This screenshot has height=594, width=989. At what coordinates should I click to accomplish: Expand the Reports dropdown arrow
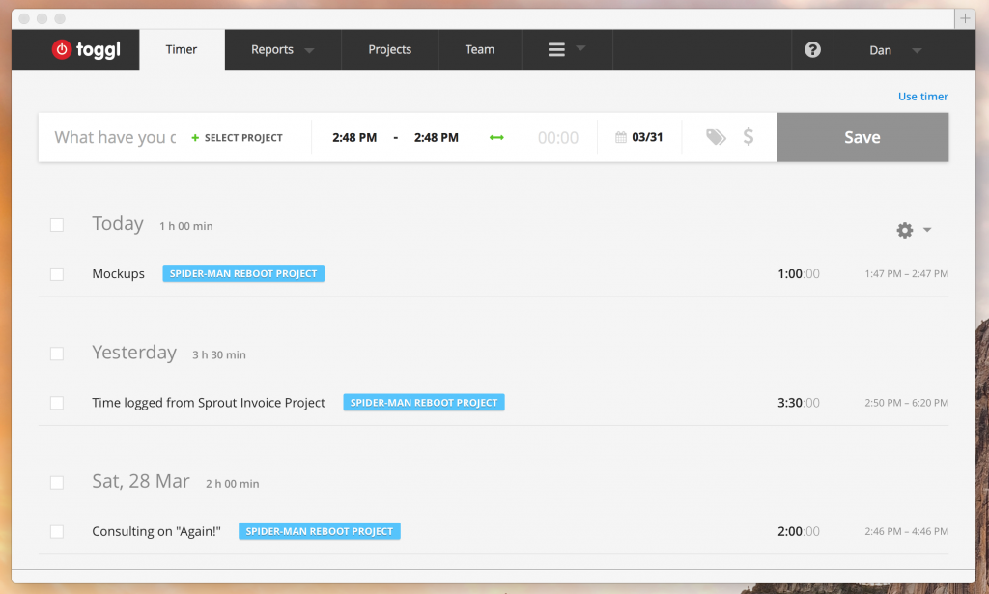(x=308, y=49)
